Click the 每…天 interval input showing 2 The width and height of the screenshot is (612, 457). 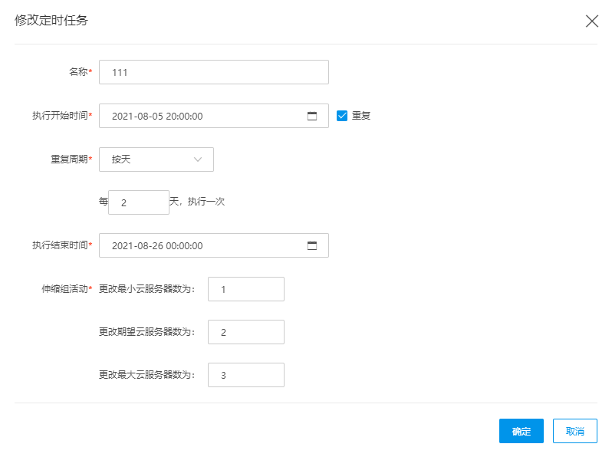139,202
